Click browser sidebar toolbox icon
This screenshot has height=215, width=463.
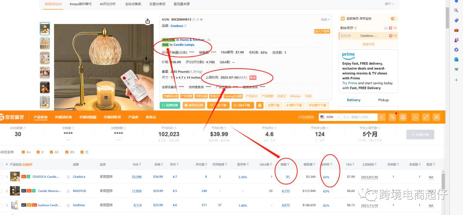(456, 30)
